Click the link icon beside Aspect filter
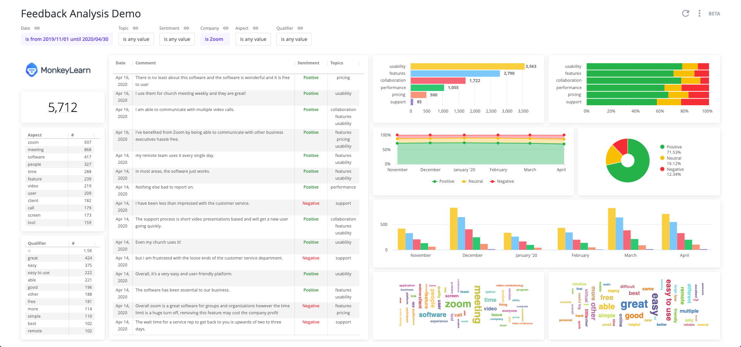Image resolution: width=741 pixels, height=347 pixels. pyautogui.click(x=255, y=28)
